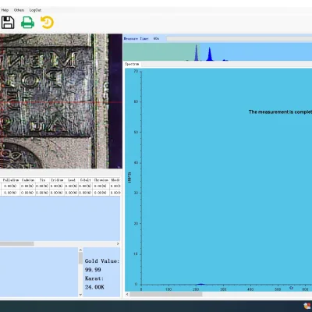This screenshot has height=312, width=312.
Task: Click the LogOut menu item
Action: 35,10
